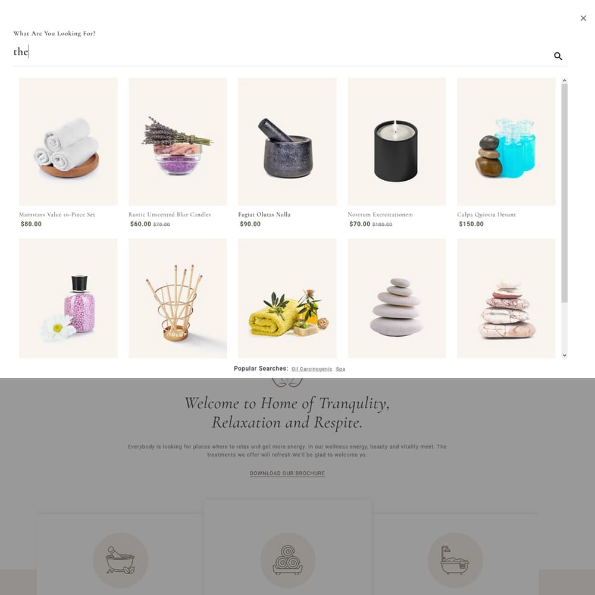Open the Spa popular search link

340,369
